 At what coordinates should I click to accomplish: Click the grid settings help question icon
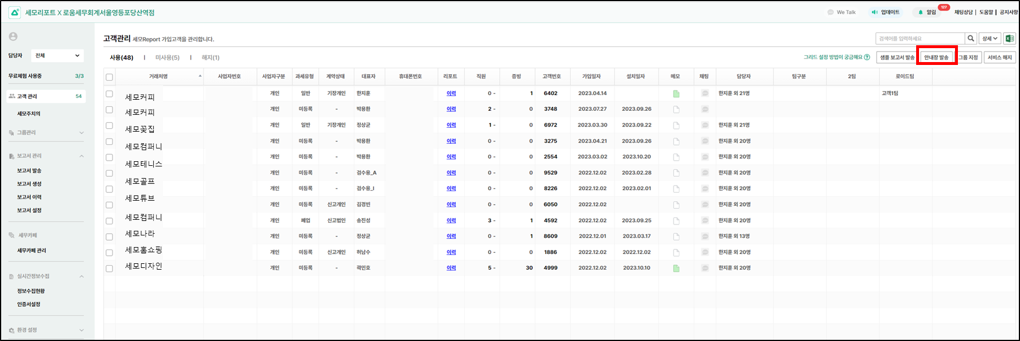[867, 57]
